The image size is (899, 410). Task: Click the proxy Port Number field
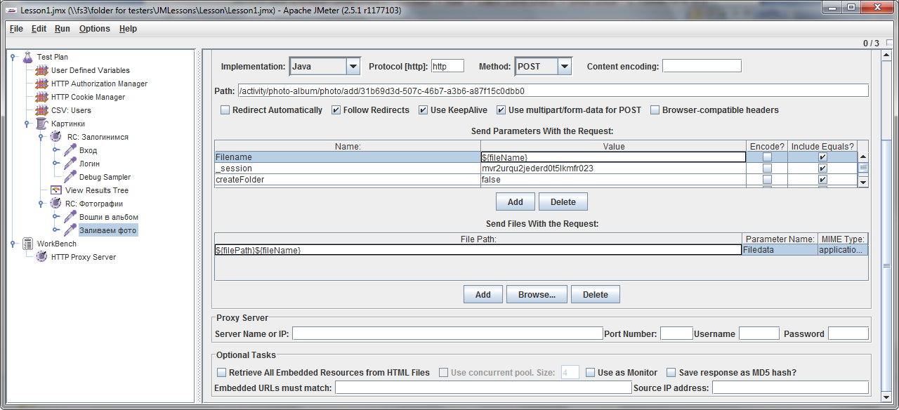click(676, 333)
